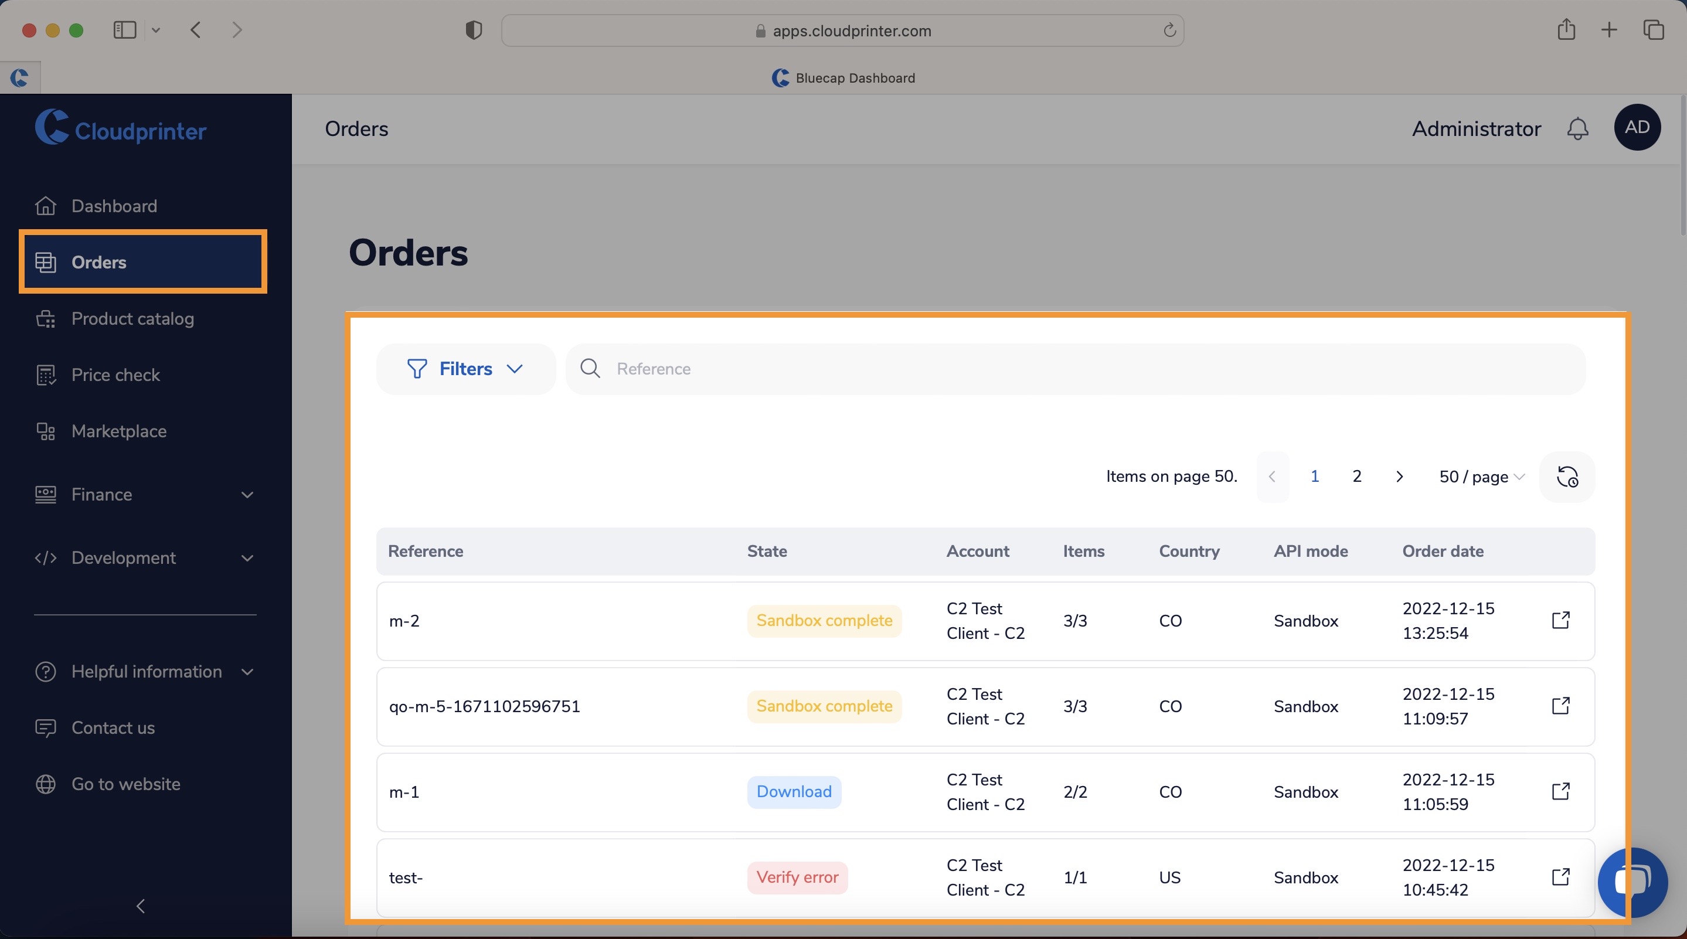
Task: Open Price check in the sidebar
Action: (116, 375)
